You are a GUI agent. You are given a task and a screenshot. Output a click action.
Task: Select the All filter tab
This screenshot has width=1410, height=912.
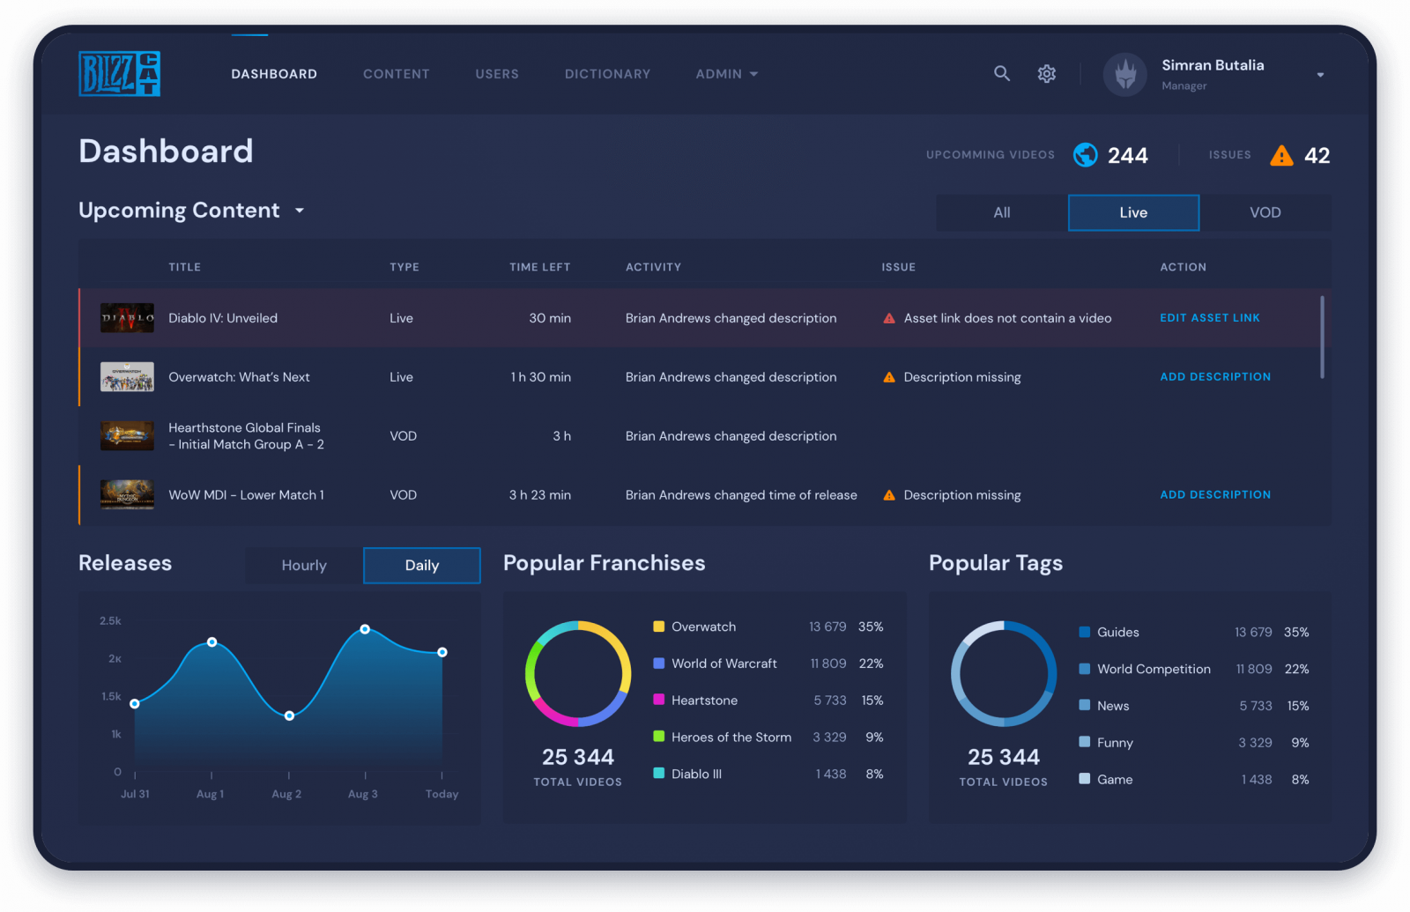click(x=1002, y=212)
